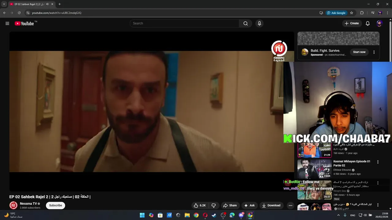Viewport: 392px width, 220px height.
Task: Open Kesmat Wkhayen Episode 01 thumbnail
Action: pos(315,169)
